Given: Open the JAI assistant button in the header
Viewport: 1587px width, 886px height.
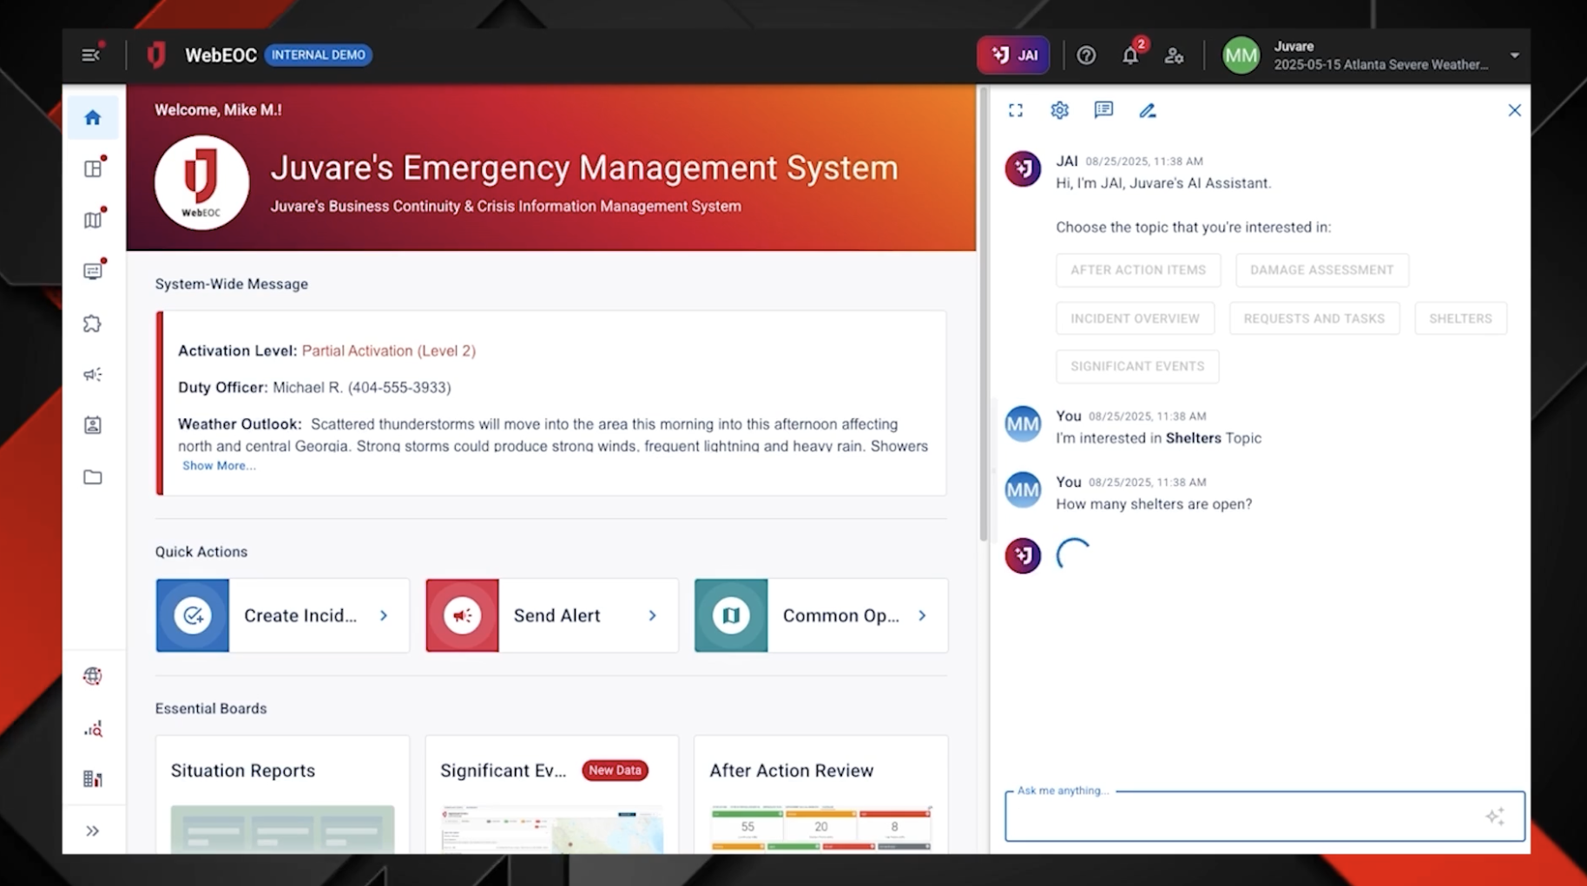Looking at the screenshot, I should pos(1012,54).
